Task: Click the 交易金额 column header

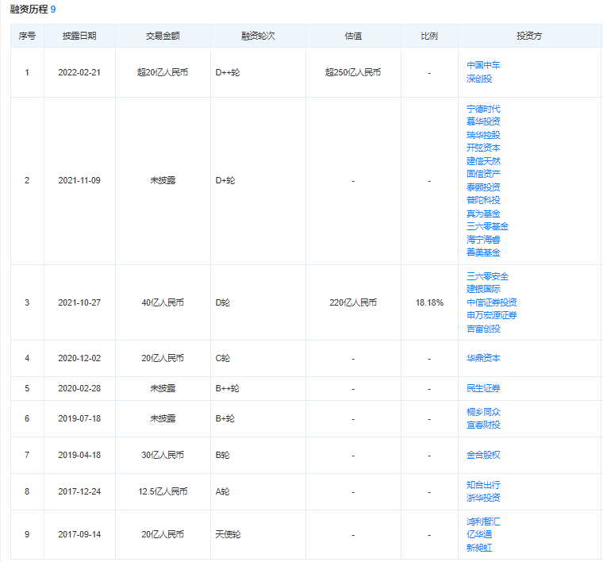Action: tap(163, 36)
